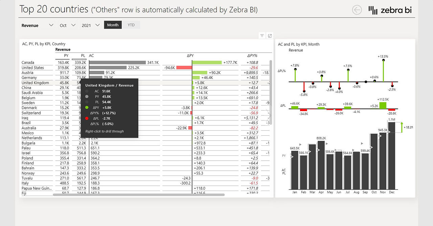Viewport: 433px width, 226px height.
Task: Open the Oct month dropdown
Action: (67, 25)
